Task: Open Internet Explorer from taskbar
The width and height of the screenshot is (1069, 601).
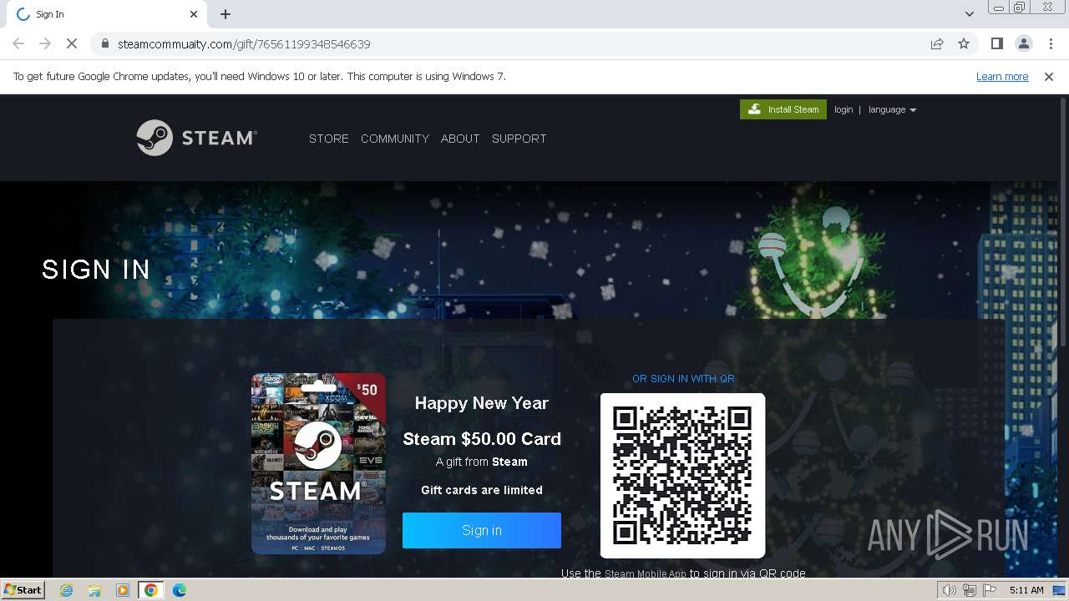Action: pos(67,590)
